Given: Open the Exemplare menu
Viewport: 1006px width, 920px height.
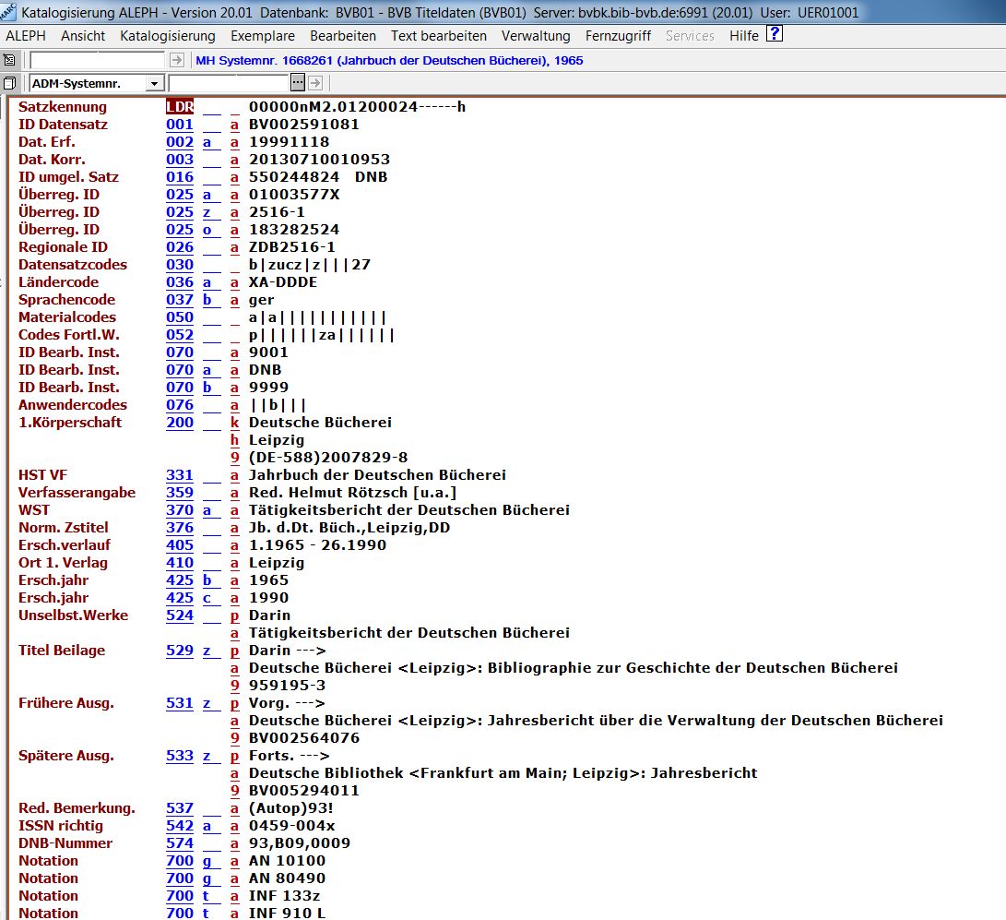Looking at the screenshot, I should [x=262, y=36].
